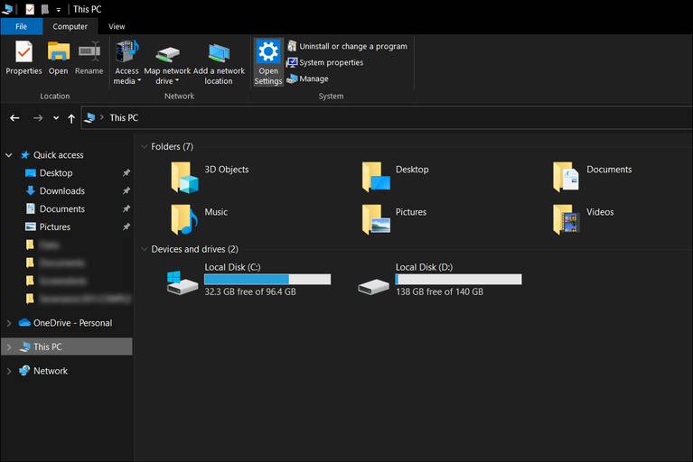Expand the OneDrive - Personal tree node
Image resolution: width=693 pixels, height=462 pixels.
[9, 323]
